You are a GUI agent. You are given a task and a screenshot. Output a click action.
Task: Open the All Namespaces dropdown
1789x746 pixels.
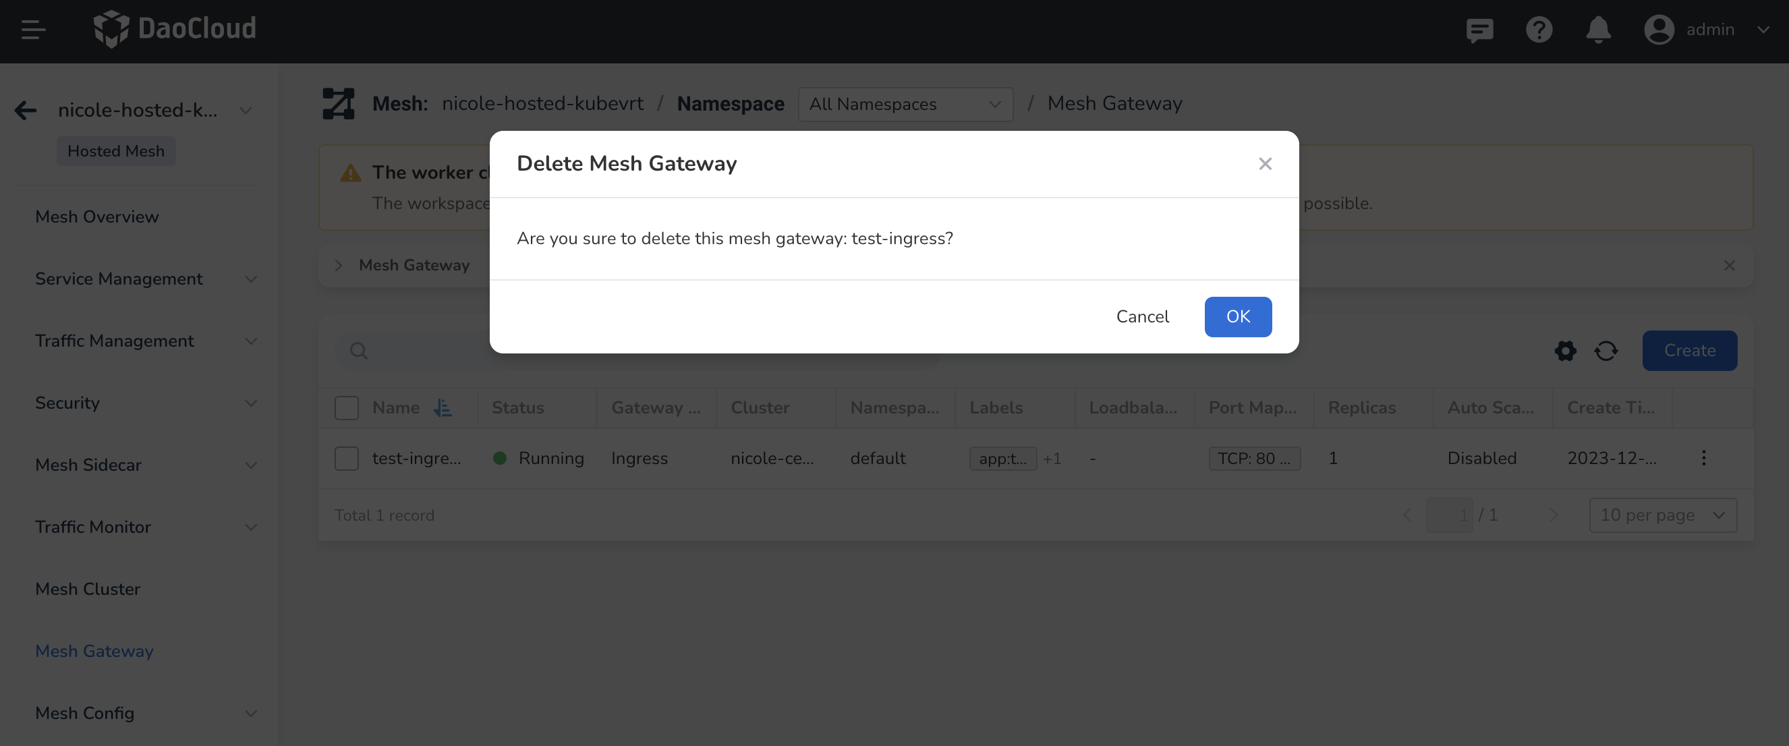point(905,104)
